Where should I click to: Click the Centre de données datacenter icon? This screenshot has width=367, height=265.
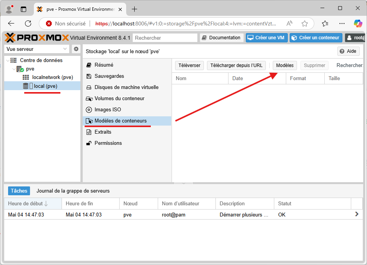(x=13, y=60)
